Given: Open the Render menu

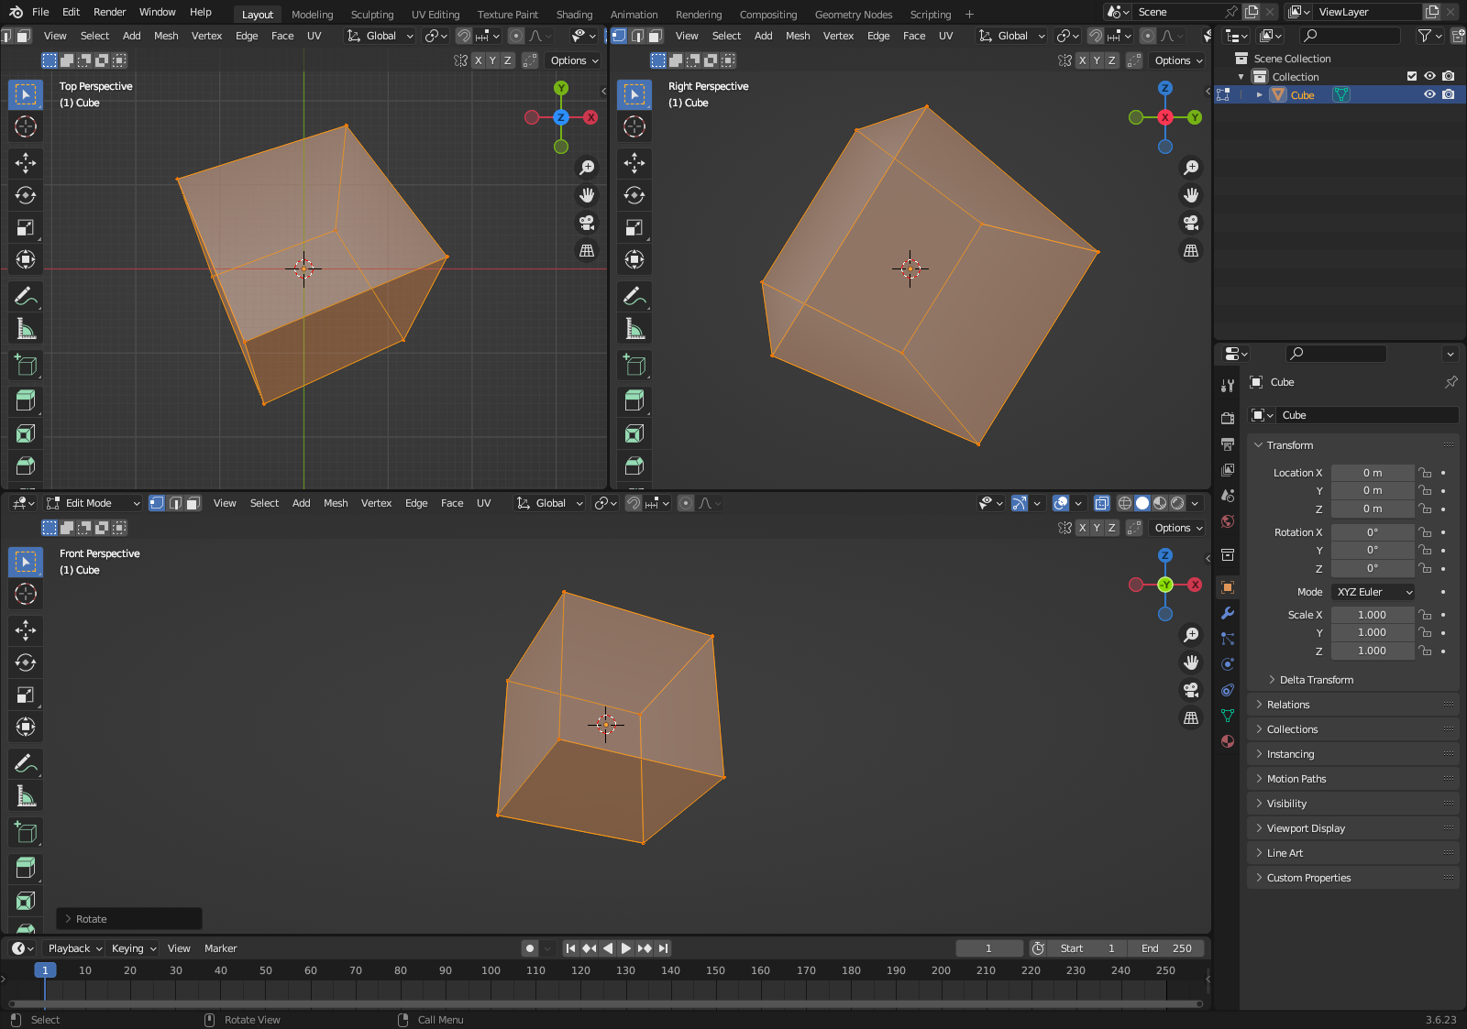Looking at the screenshot, I should pyautogui.click(x=109, y=12).
